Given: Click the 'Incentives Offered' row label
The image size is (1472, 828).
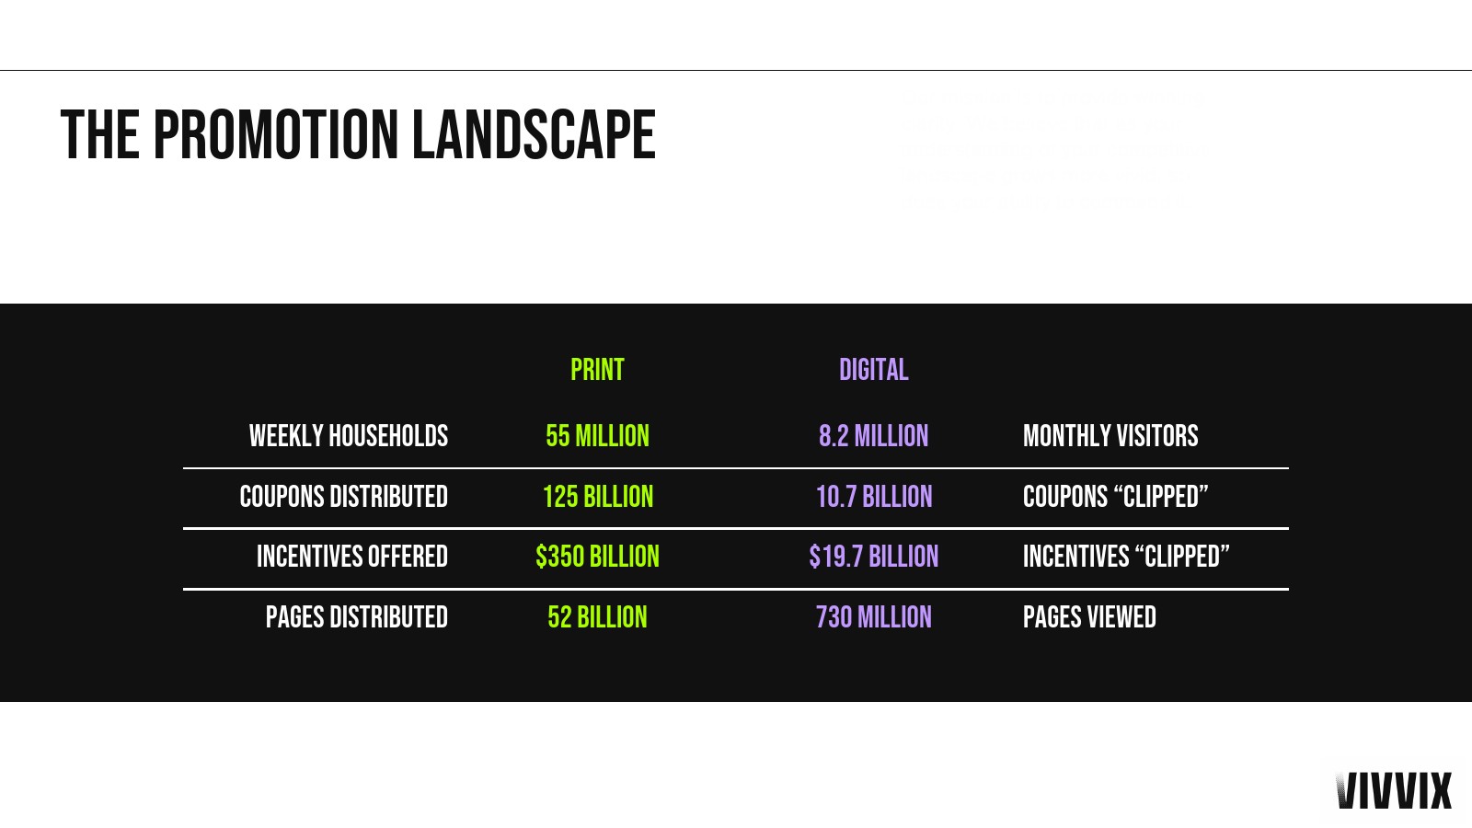Looking at the screenshot, I should (351, 557).
